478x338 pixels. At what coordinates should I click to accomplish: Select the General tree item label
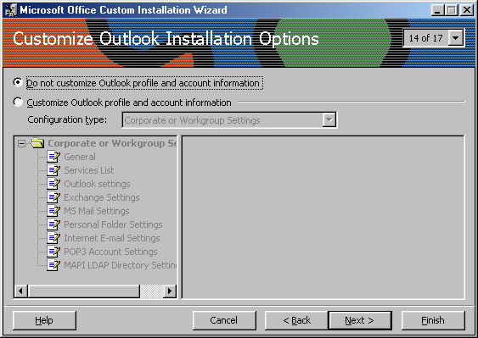(x=80, y=157)
